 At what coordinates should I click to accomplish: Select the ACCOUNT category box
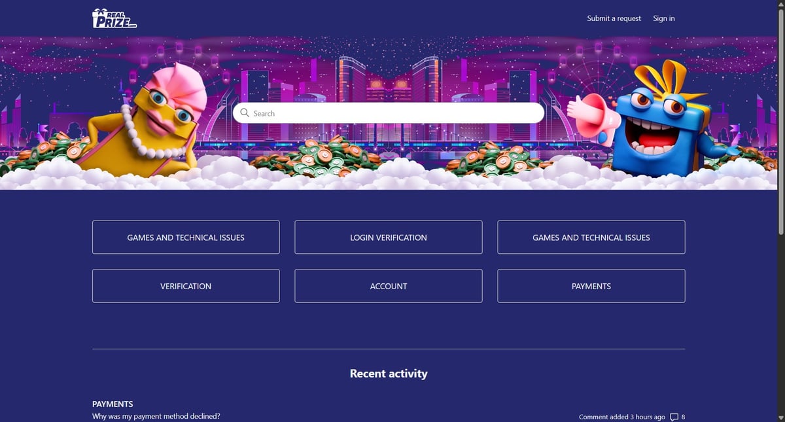pyautogui.click(x=389, y=286)
